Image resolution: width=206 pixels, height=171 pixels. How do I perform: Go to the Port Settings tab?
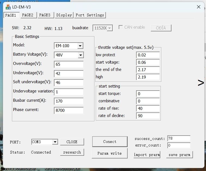[x=90, y=15]
